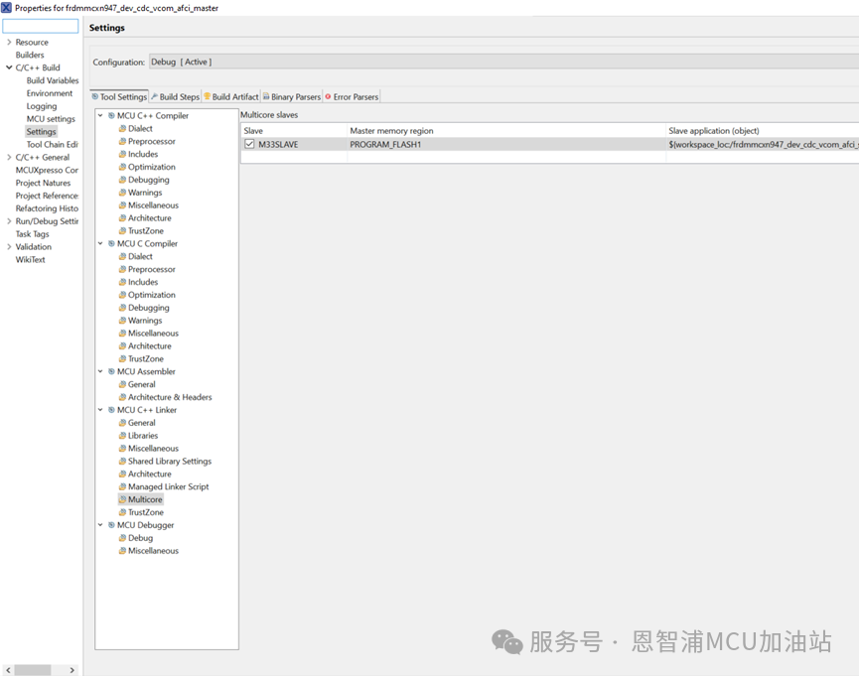Click the left panel horizontal scrollbar thumb
Screen dimensions: 859x676
coord(33,670)
